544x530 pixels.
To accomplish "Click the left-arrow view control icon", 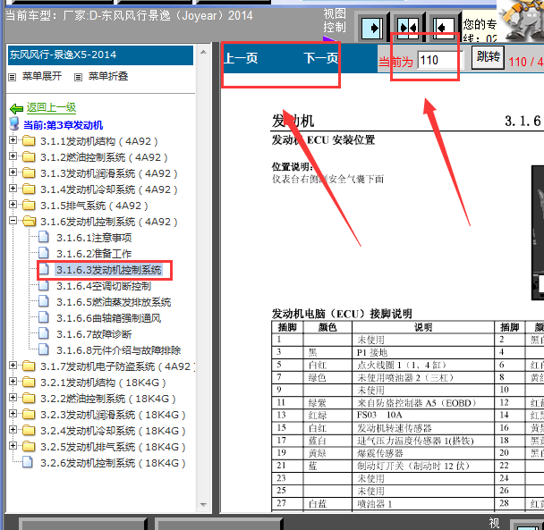I will pos(444,28).
